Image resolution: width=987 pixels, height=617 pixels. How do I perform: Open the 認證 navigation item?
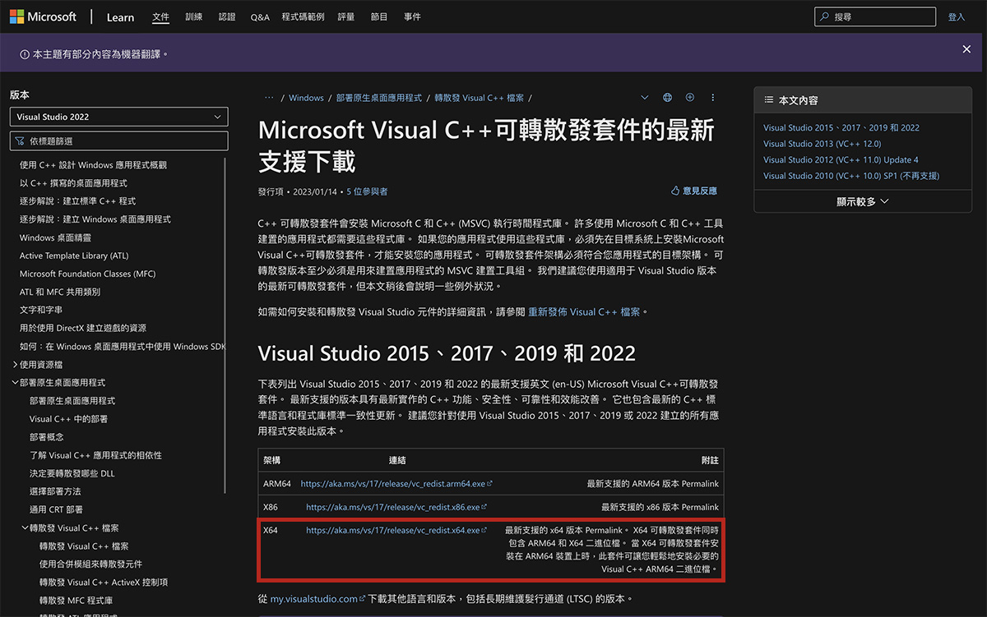(x=227, y=16)
